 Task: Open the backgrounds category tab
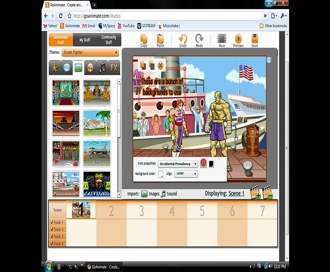click(78, 68)
